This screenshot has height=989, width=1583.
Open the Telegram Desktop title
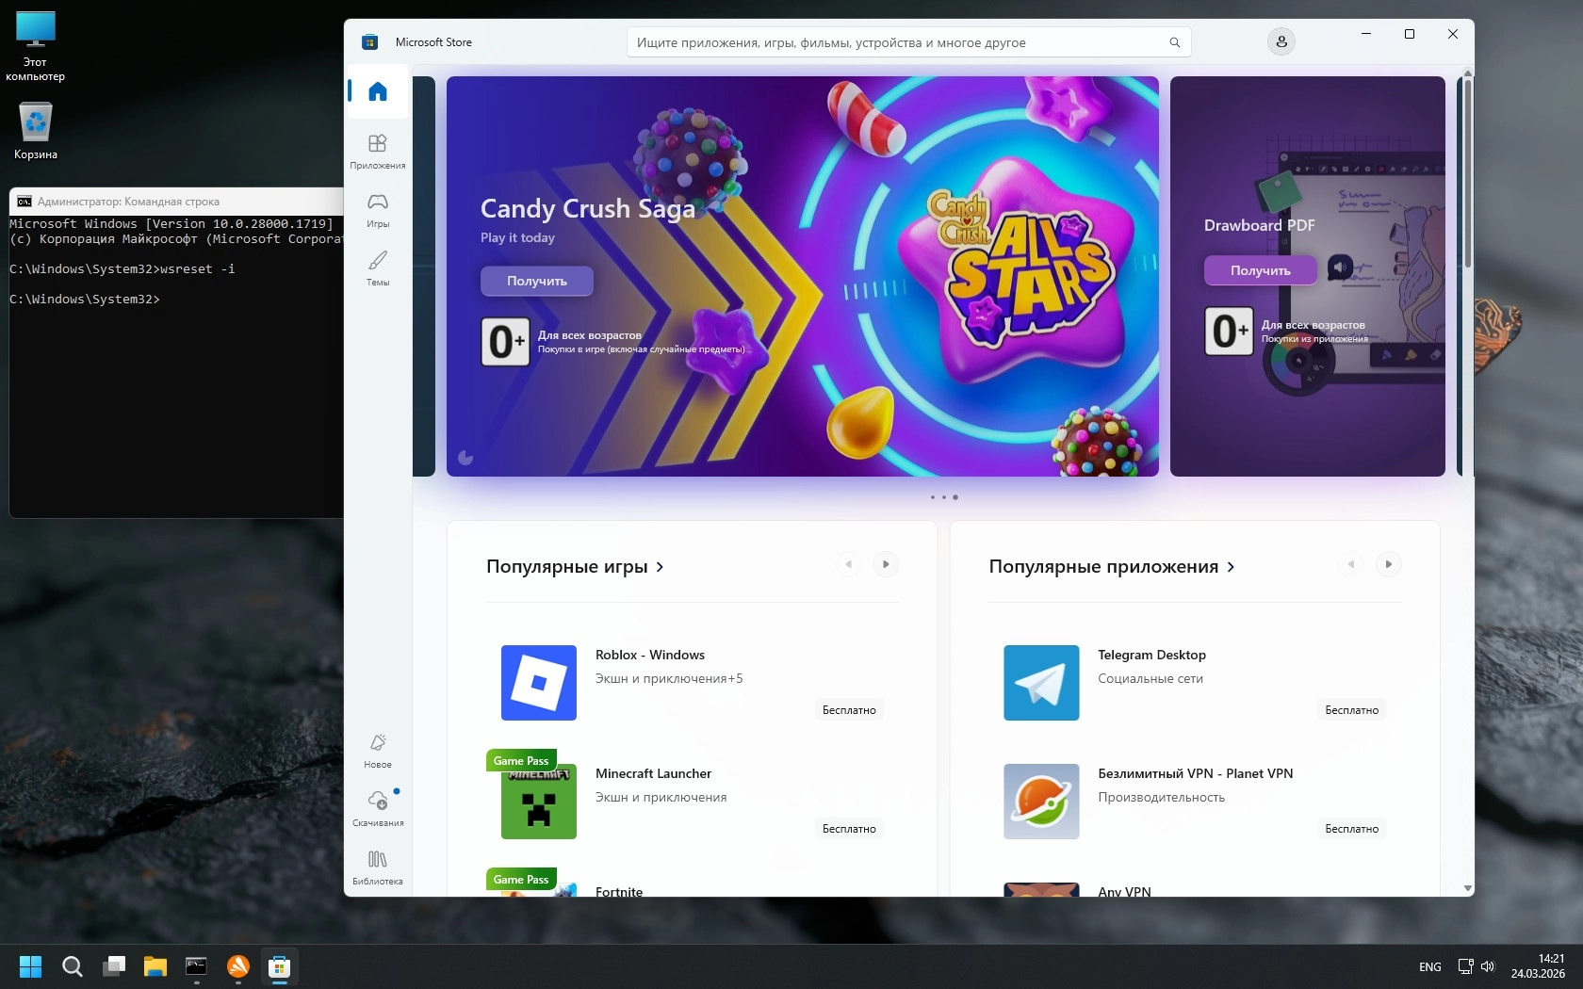pos(1151,655)
